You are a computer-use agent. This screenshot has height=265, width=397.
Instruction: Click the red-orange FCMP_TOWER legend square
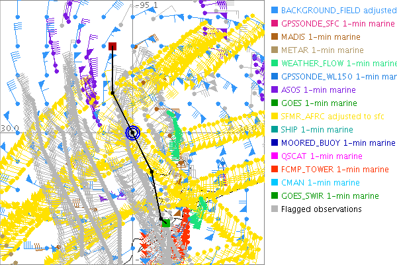274,170
